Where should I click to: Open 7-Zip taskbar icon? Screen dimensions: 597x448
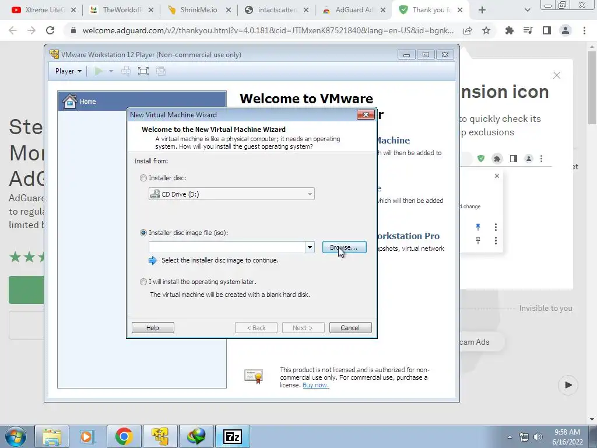232,436
